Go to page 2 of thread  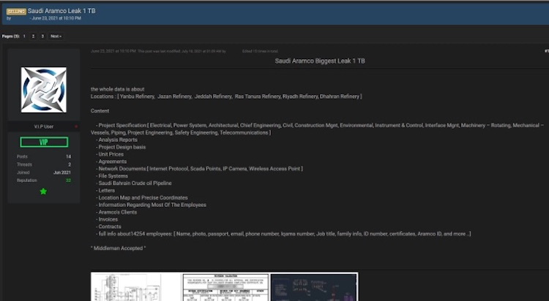[33, 36]
